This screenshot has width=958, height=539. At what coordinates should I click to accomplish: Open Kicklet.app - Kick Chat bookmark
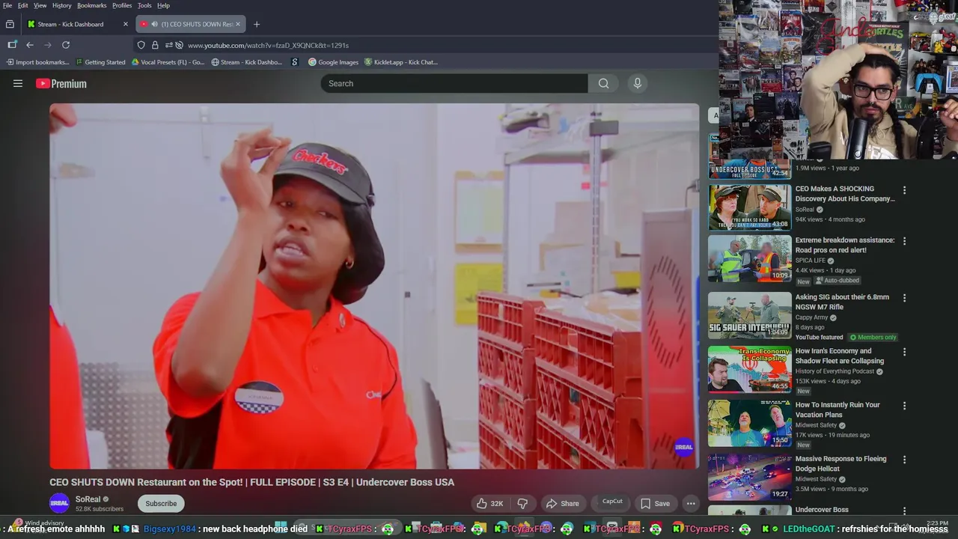tap(400, 62)
